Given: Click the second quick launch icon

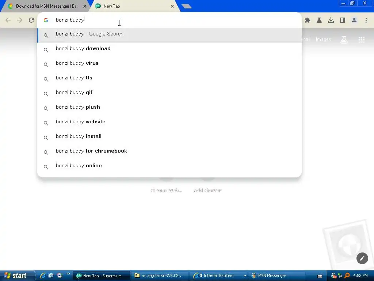Looking at the screenshot, I should point(51,276).
